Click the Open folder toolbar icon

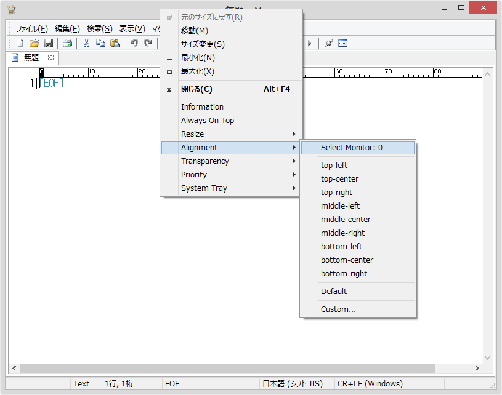point(34,43)
